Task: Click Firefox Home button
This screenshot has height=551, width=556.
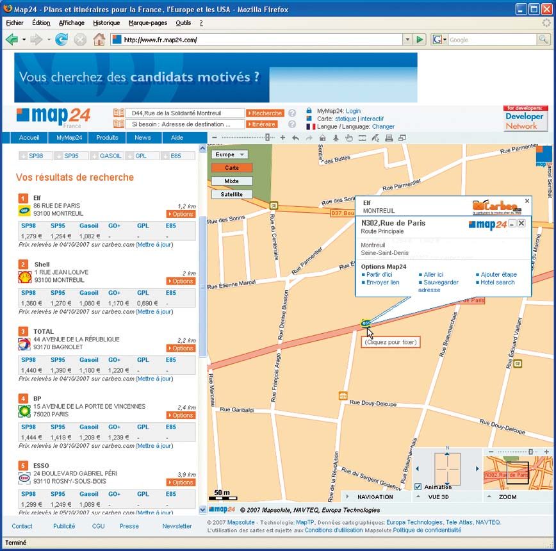Action: pyautogui.click(x=99, y=39)
